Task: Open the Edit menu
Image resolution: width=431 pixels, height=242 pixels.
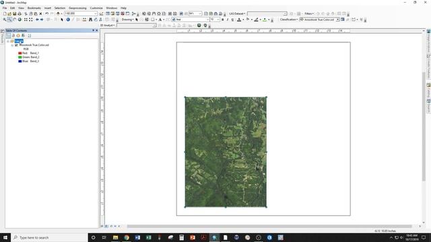Action: (13, 8)
